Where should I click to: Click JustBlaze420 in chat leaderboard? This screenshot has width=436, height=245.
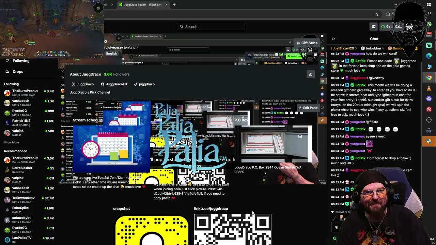pyautogui.click(x=343, y=48)
